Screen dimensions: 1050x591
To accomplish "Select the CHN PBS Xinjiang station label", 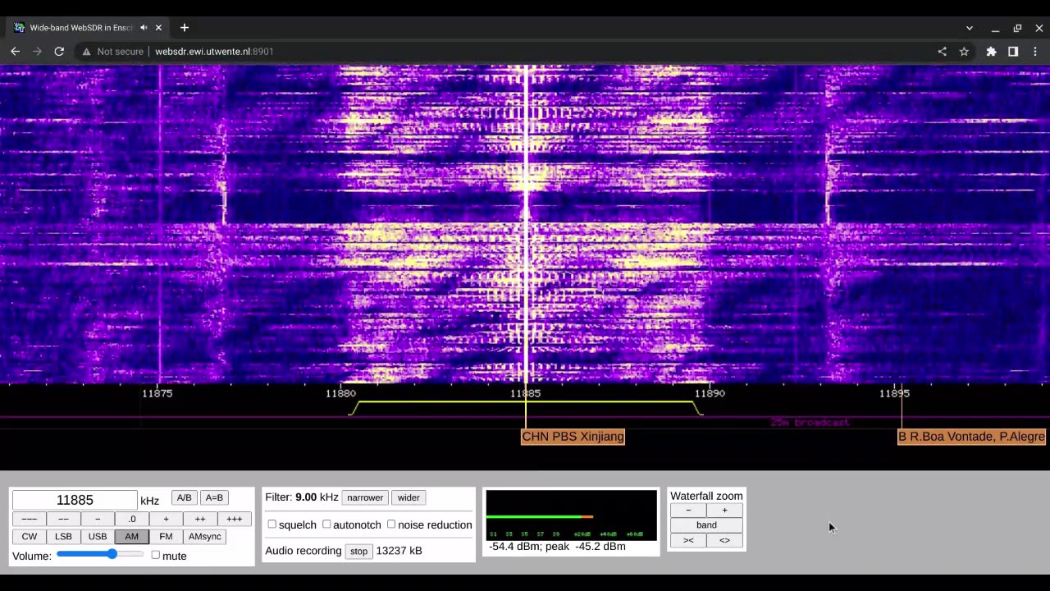I will [x=573, y=437].
